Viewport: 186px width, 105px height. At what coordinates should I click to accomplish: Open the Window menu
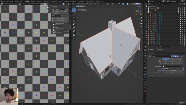click(17, 1)
